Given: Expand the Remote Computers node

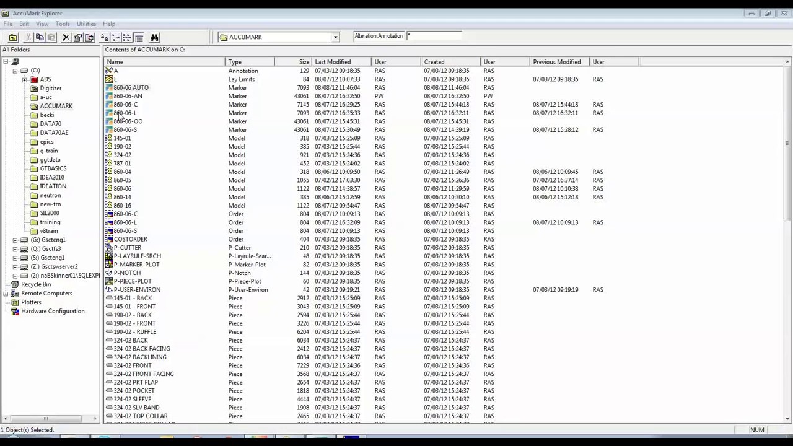Looking at the screenshot, I should point(6,294).
